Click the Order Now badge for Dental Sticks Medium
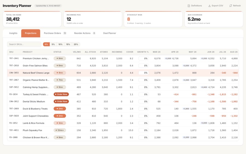 coord(61,101)
